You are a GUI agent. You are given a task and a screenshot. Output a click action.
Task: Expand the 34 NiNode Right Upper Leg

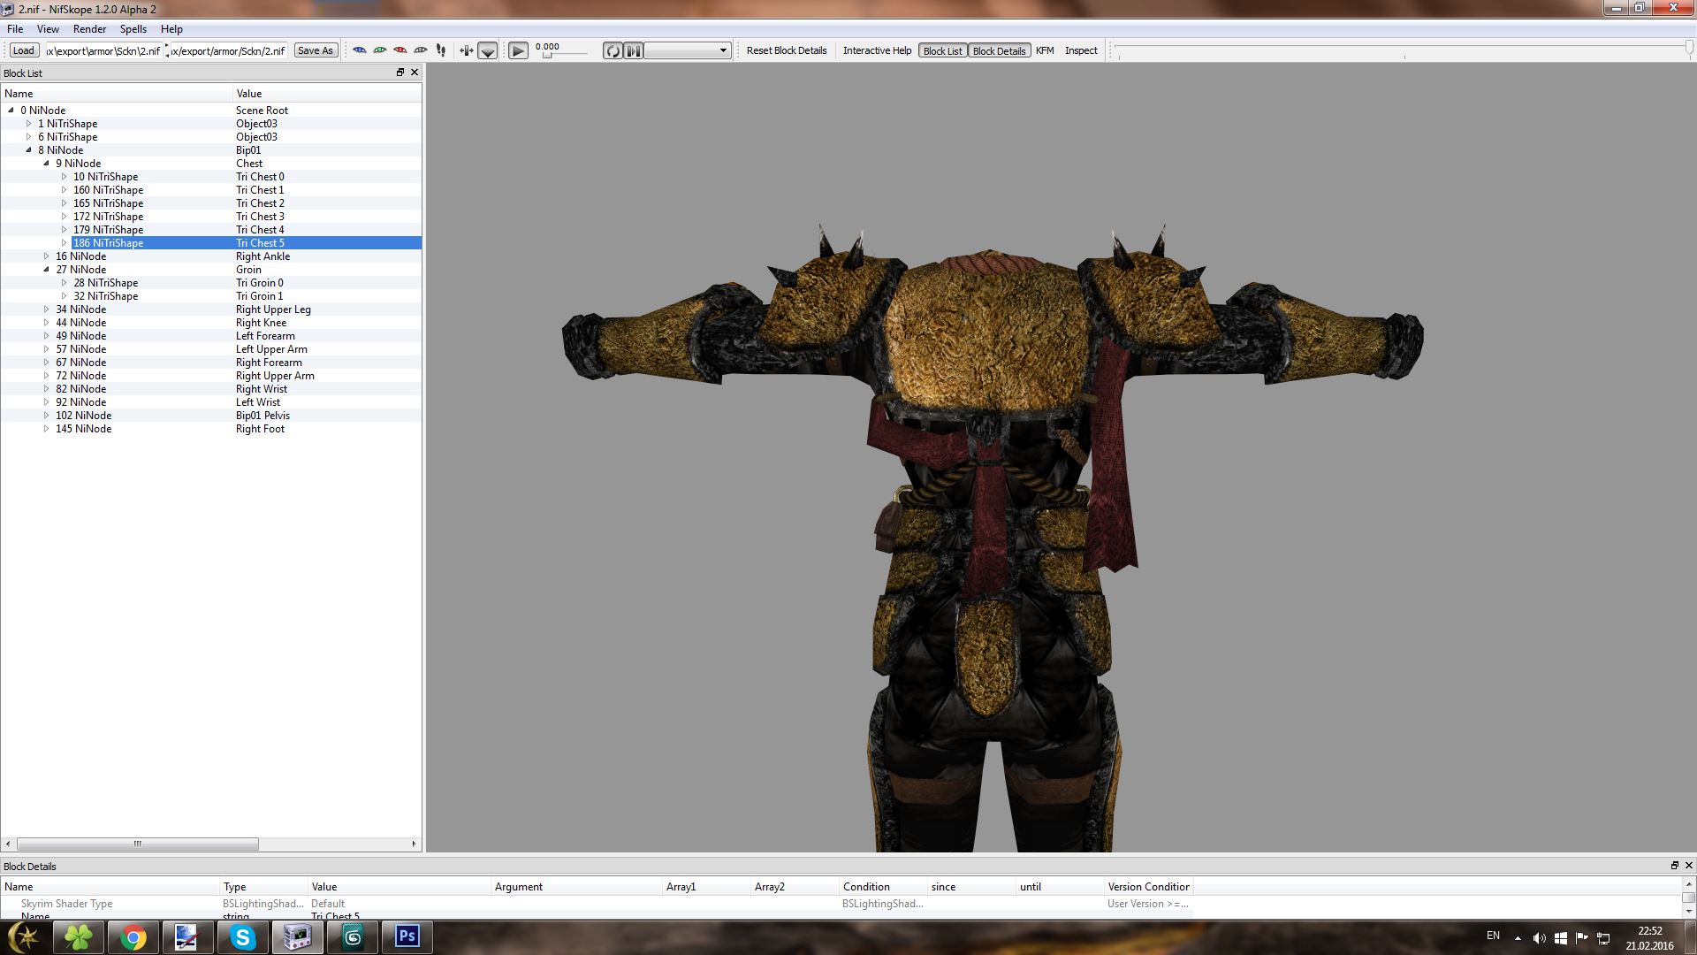point(46,309)
